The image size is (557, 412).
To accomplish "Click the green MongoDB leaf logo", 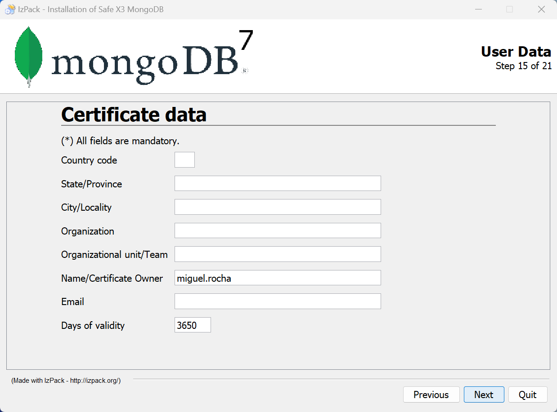I will [x=28, y=56].
